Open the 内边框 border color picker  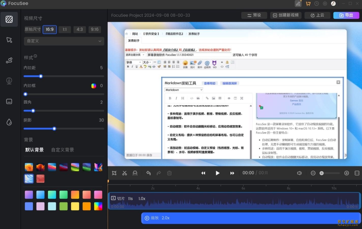[94, 86]
